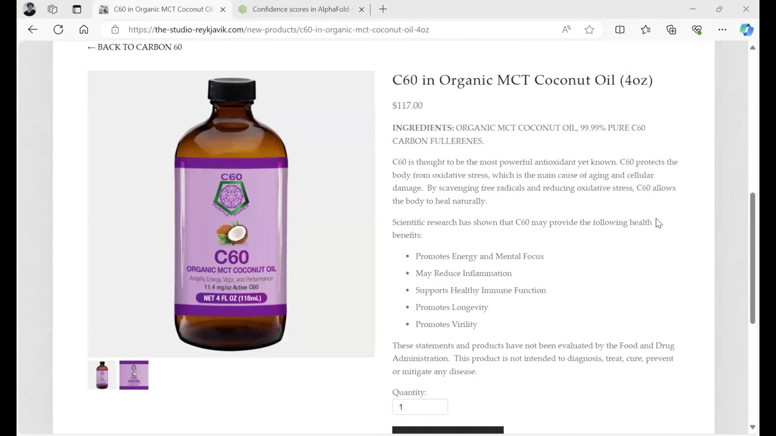Refresh the page with the reload icon
Image resolution: width=776 pixels, height=436 pixels.
coord(58,29)
